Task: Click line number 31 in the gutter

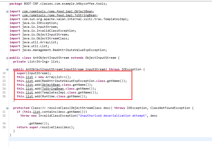Action: pos(4,112)
